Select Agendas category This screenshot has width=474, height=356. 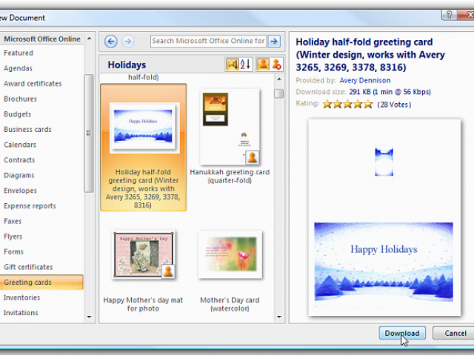coord(18,68)
